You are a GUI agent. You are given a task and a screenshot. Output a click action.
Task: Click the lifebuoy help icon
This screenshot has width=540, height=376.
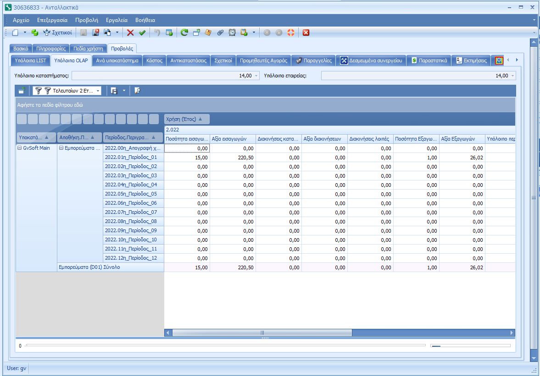tap(291, 33)
